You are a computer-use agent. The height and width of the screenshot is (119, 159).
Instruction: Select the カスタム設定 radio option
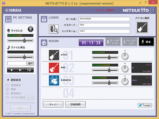click(7, 97)
